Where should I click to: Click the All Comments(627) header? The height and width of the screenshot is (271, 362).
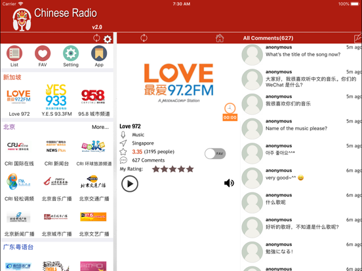point(268,38)
